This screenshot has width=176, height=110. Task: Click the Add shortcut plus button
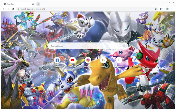(x=119, y=60)
